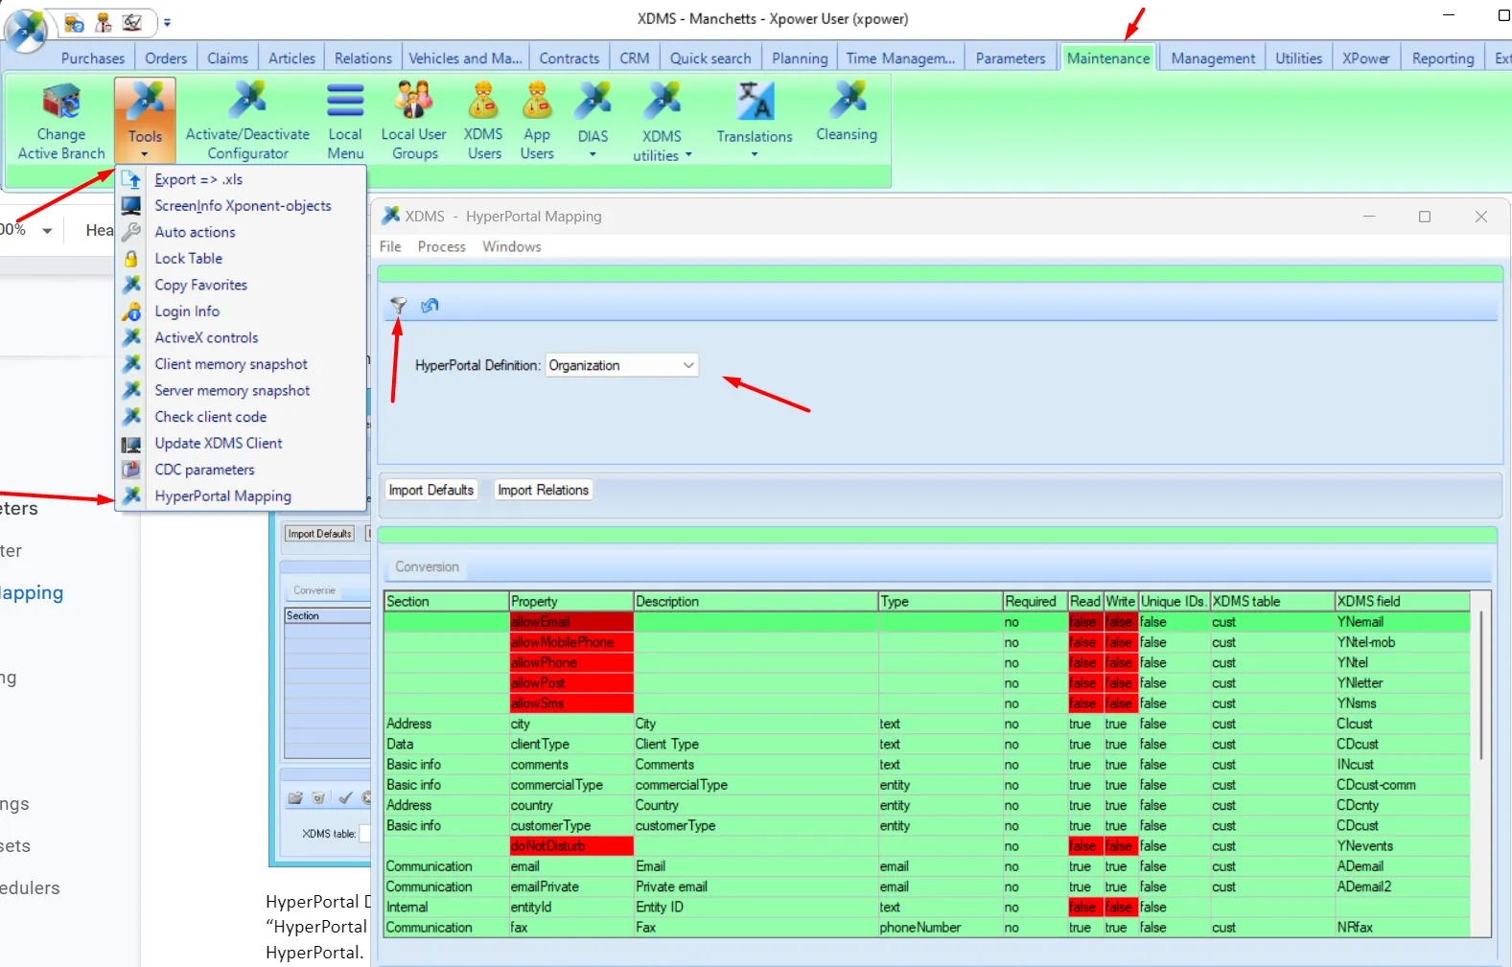1512x967 pixels.
Task: Click the CDcust-comm field cell
Action: (1403, 785)
